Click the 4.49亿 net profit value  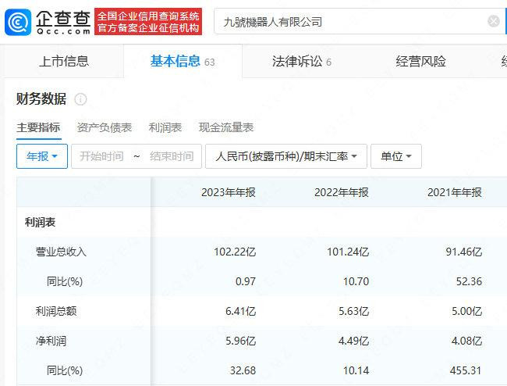coord(354,341)
